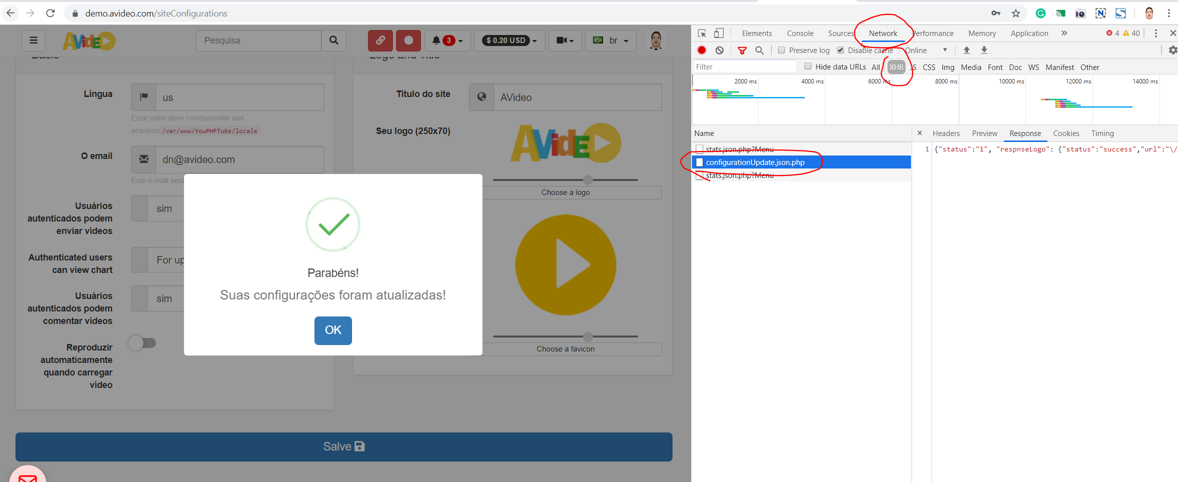The width and height of the screenshot is (1178, 482).
Task: Stop recording network log
Action: coord(701,50)
